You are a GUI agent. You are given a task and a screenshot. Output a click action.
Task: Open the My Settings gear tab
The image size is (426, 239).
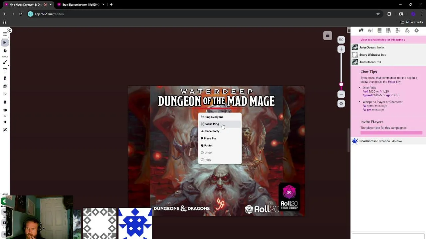point(416,31)
